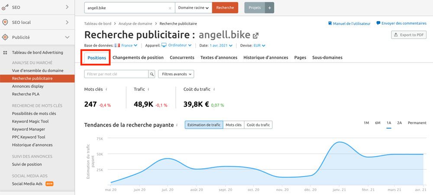Click the info icon beside Tendances de la recherche payante

click(x=177, y=125)
